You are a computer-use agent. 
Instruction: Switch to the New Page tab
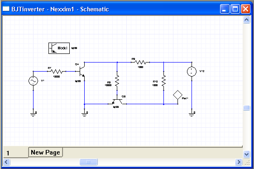46,152
